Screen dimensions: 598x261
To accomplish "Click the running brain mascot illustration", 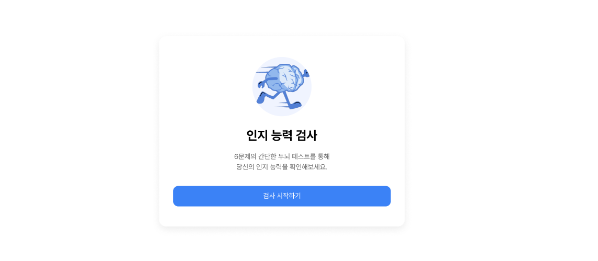I will coord(283,86).
